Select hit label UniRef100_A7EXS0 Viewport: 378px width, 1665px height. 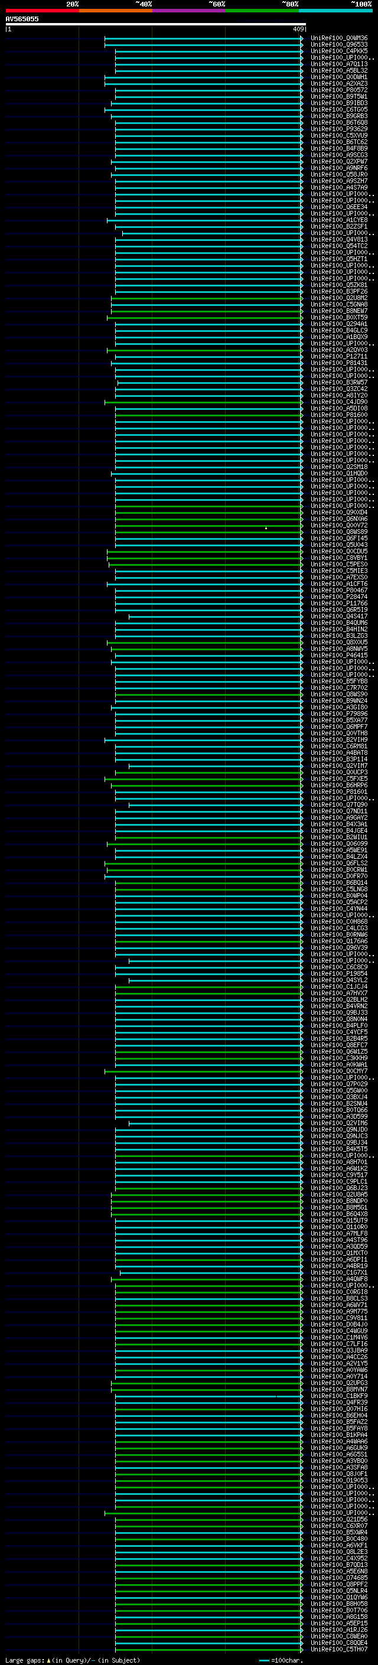click(339, 577)
